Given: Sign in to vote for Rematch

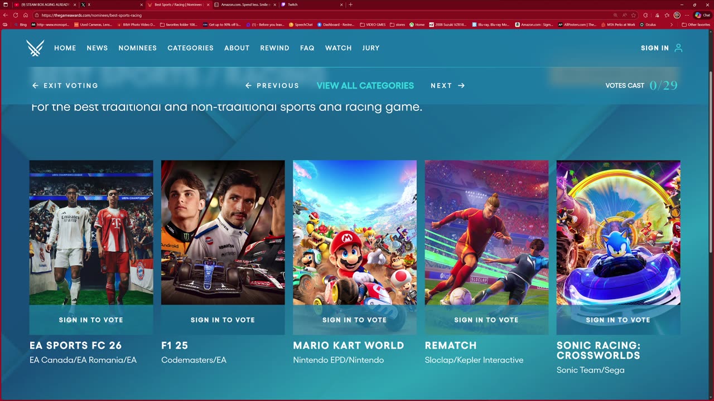Looking at the screenshot, I should (x=486, y=320).
